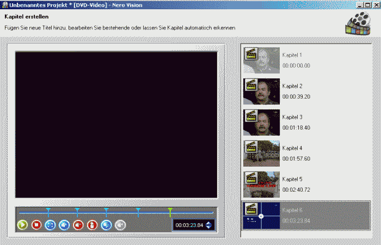Viewport: 381px width, 245px height.
Task: Decrease timecode with the down stepper arrow
Action: pyautogui.click(x=209, y=228)
